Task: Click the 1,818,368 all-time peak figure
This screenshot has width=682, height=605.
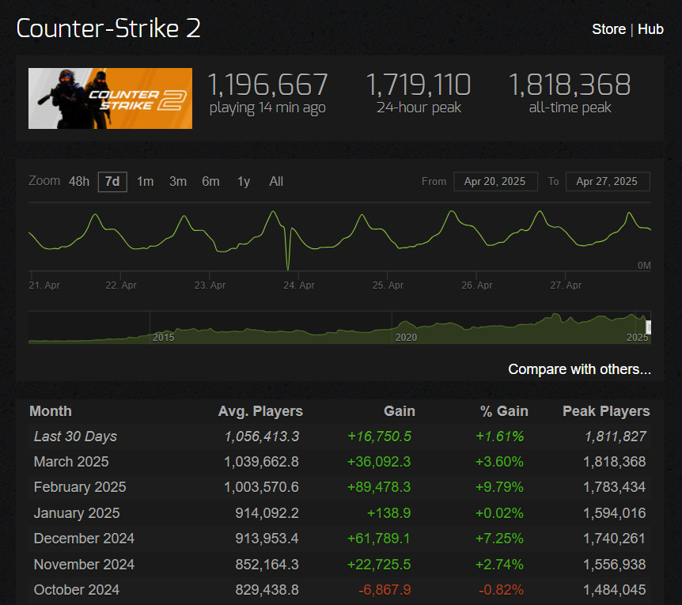Action: [570, 85]
